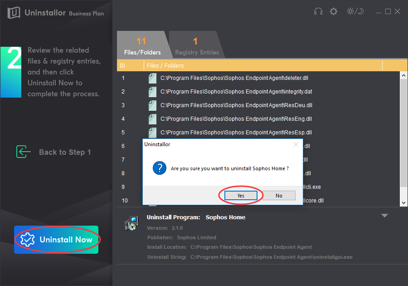The width and height of the screenshot is (408, 286).
Task: Click row ID number 8
Action: [123, 173]
